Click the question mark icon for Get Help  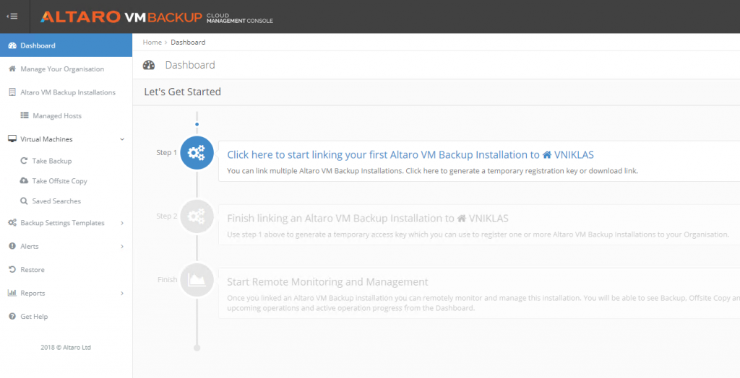[x=12, y=316]
